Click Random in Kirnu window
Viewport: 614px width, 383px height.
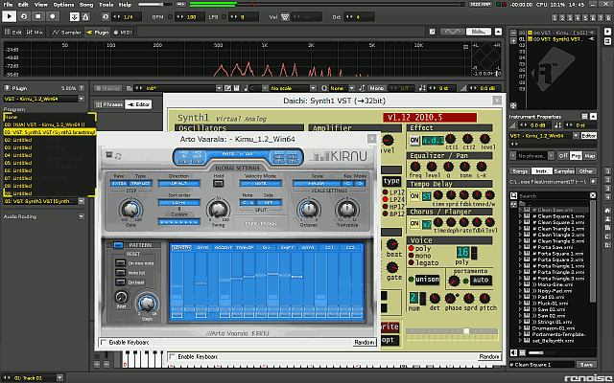(365, 343)
